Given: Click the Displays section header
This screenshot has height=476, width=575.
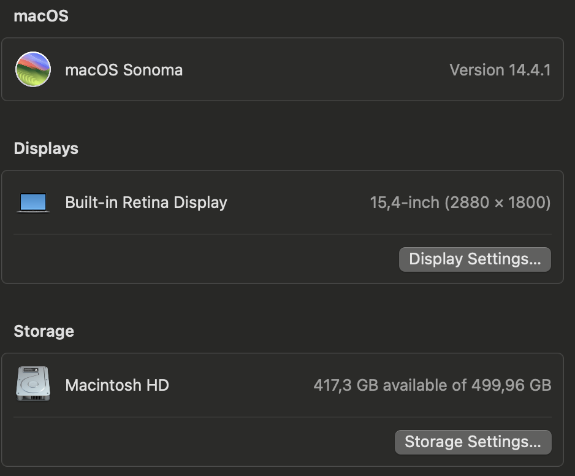Looking at the screenshot, I should tap(46, 148).
